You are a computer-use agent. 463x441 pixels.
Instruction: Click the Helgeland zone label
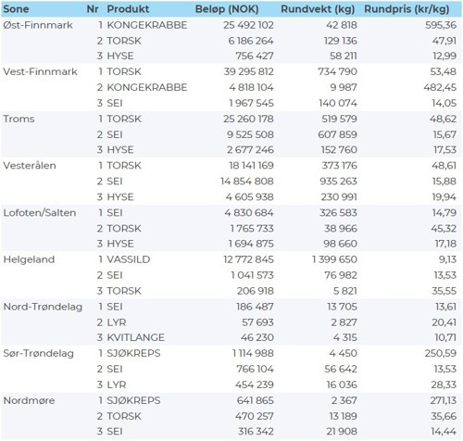29,259
